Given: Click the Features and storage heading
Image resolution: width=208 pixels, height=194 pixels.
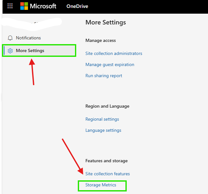Looking at the screenshot, I should tap(106, 161).
